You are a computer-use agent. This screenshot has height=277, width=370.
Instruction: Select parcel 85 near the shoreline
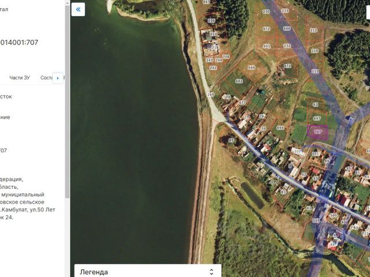231,141
